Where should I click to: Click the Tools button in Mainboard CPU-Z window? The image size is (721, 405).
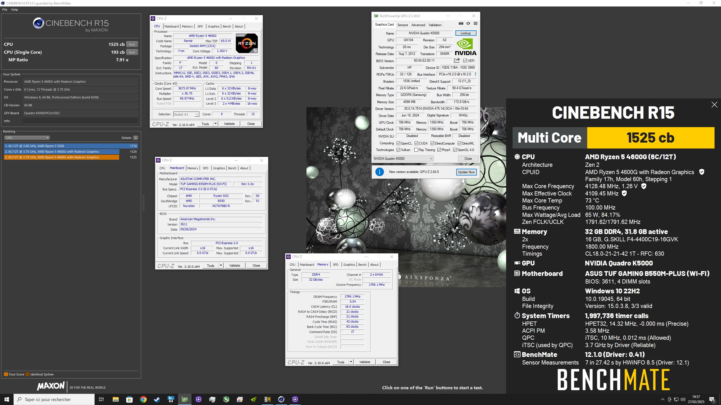click(211, 265)
